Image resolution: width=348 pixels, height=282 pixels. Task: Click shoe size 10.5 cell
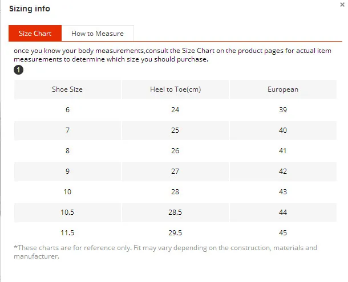pyautogui.click(x=67, y=212)
